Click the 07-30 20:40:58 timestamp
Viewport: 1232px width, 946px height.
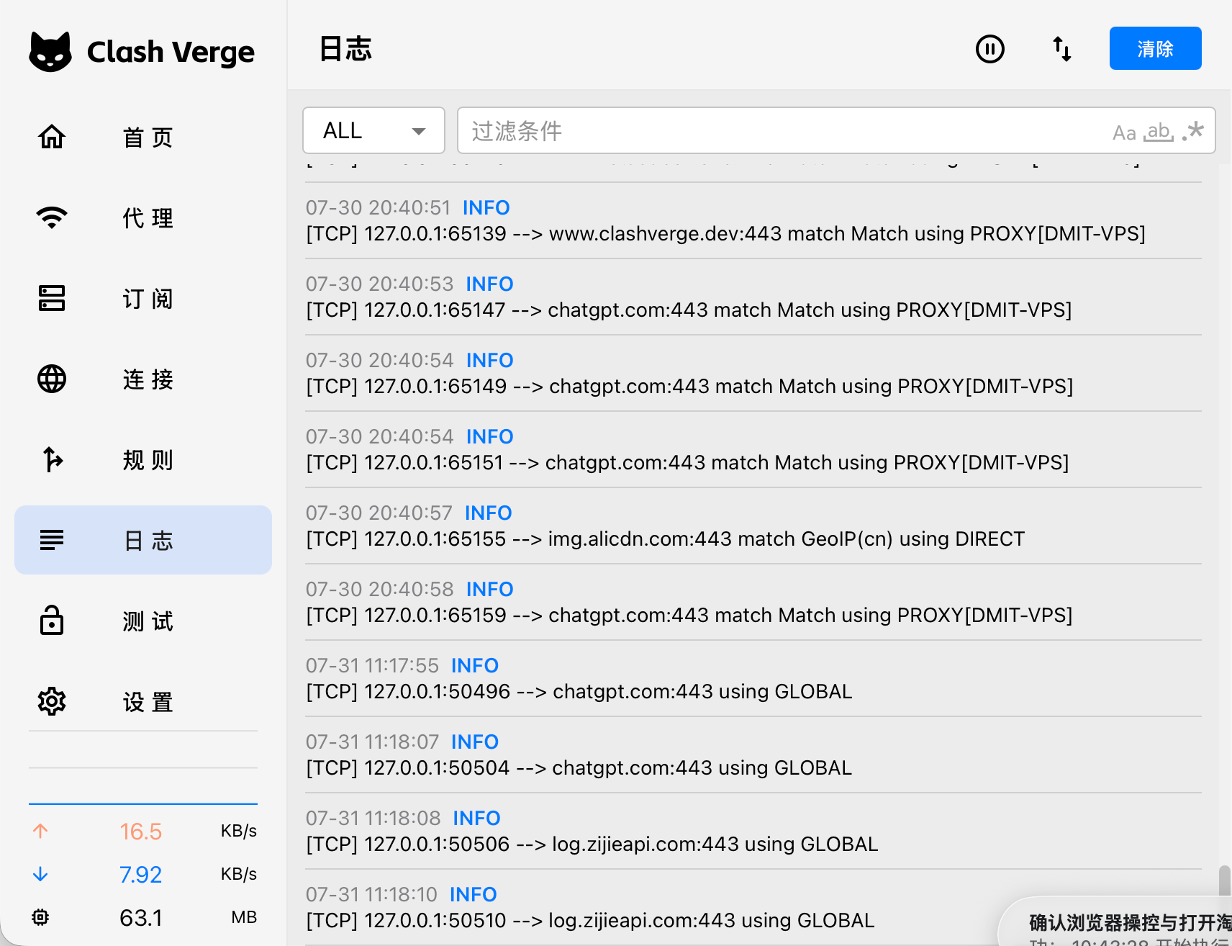(x=380, y=589)
